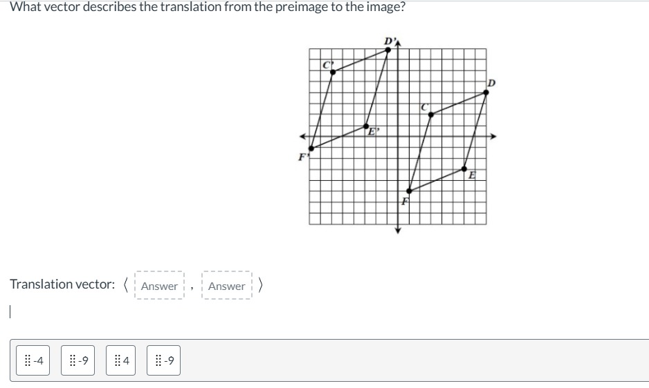Select the -9 chip following the 4 chip
The width and height of the screenshot is (649, 388).
coord(163,360)
